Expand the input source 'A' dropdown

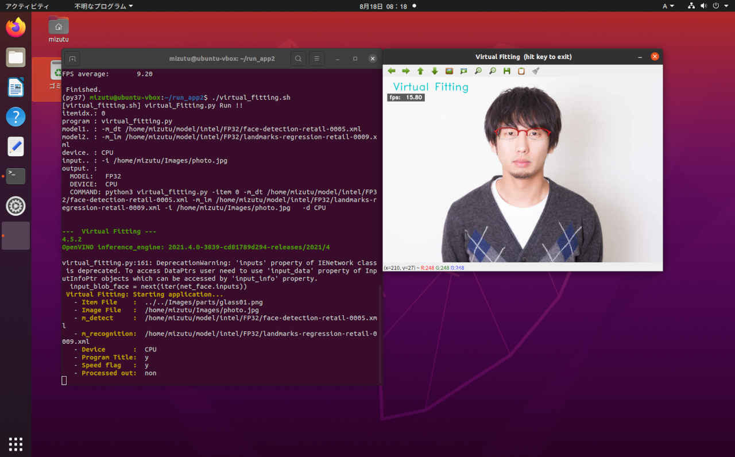[x=668, y=6]
